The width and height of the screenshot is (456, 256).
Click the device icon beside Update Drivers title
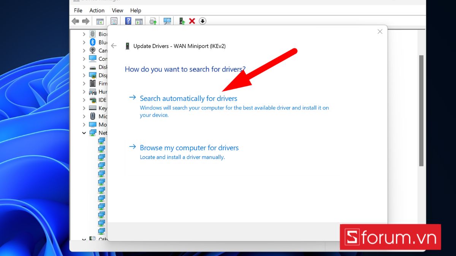127,46
